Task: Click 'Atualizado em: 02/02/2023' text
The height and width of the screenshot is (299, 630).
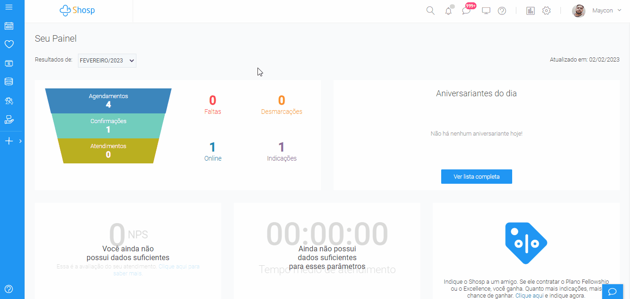Action: (585, 60)
